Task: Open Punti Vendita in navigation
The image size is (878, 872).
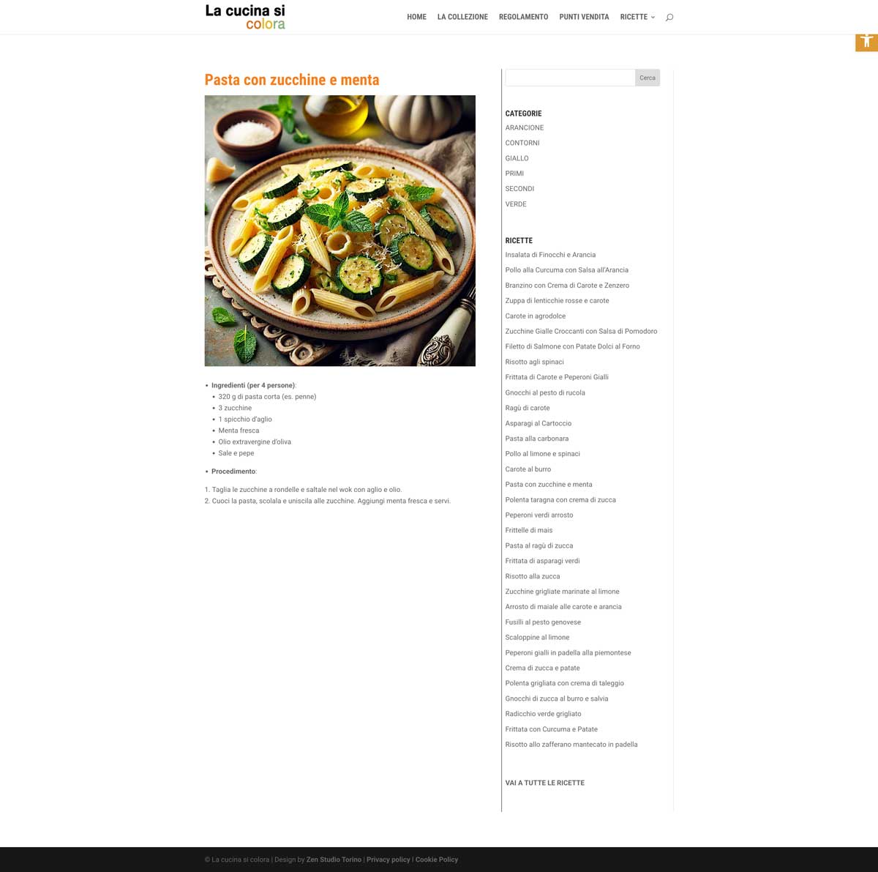Action: (x=584, y=17)
